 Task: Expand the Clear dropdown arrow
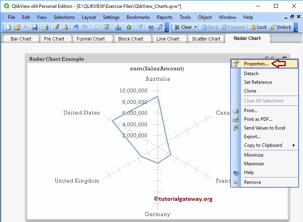[196, 27]
